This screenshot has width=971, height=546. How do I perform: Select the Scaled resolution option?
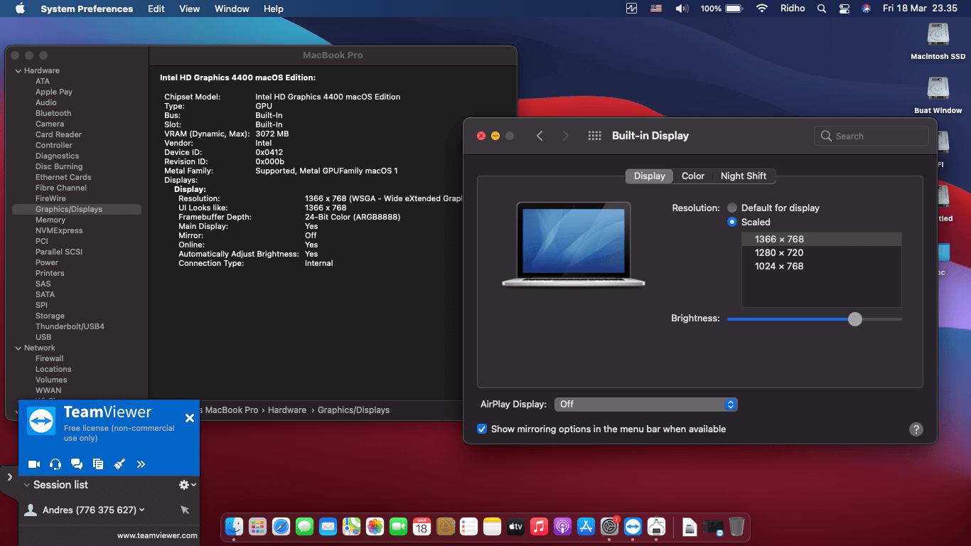coord(732,222)
